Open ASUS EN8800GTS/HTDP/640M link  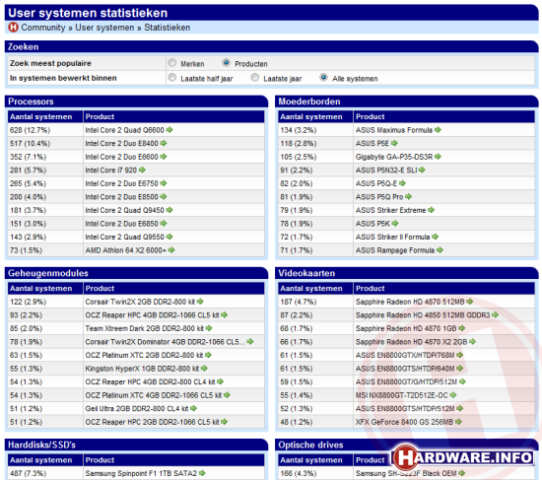pos(405,369)
